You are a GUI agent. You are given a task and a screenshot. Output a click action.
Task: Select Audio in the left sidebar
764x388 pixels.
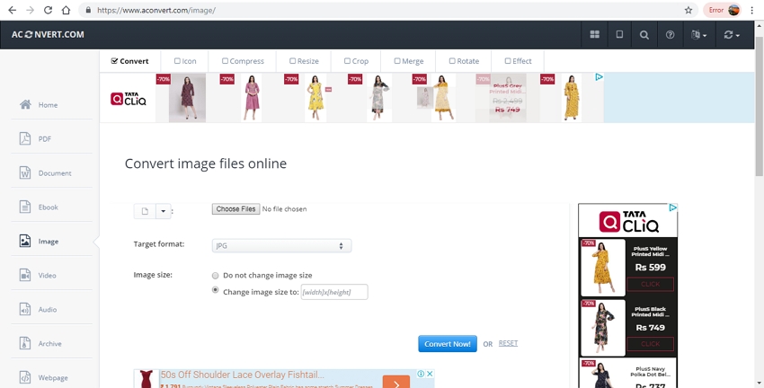[x=47, y=310]
